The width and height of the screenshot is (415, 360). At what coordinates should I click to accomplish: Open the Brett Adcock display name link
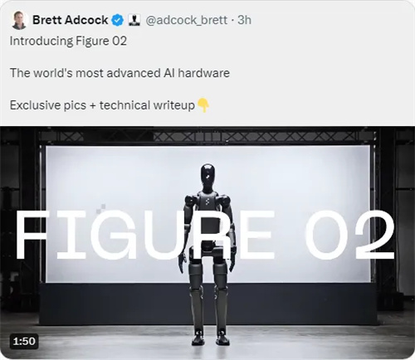(x=71, y=20)
